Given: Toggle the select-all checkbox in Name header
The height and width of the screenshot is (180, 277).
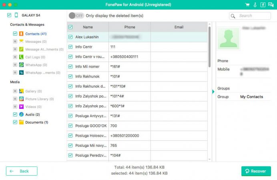Looking at the screenshot, I should (x=70, y=27).
